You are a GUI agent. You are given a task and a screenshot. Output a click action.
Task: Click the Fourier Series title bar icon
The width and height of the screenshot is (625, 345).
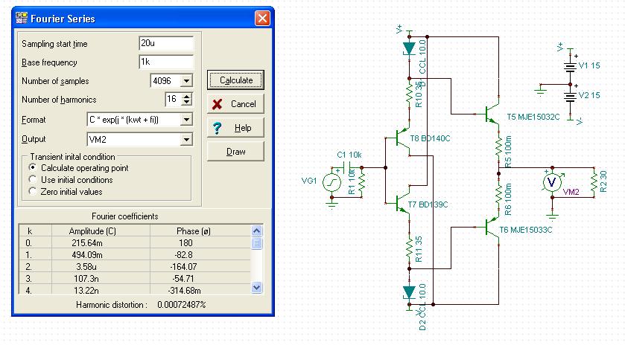pyautogui.click(x=21, y=18)
